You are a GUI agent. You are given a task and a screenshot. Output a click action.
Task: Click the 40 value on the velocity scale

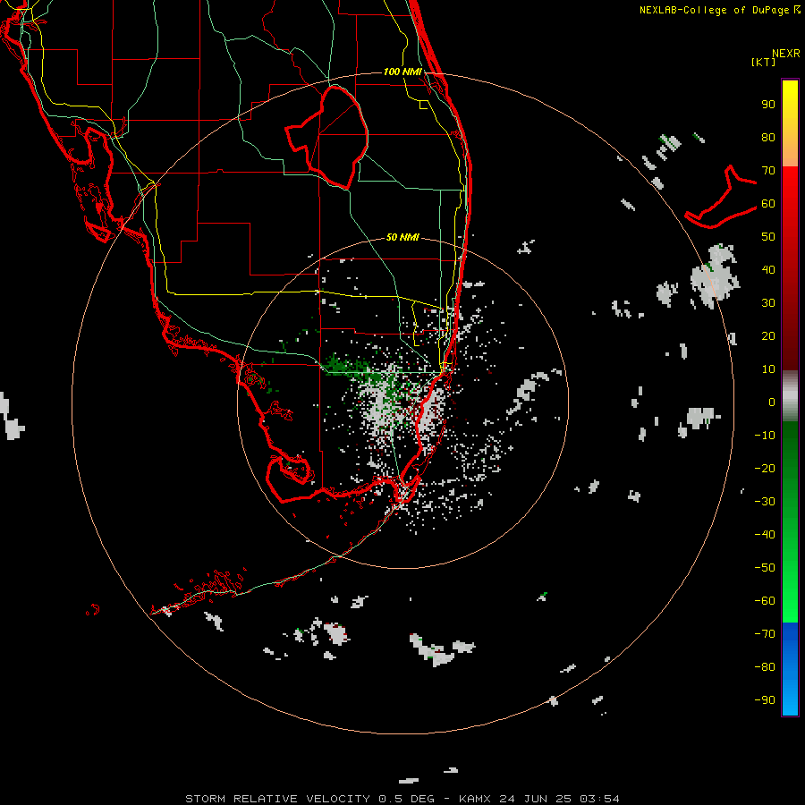click(768, 270)
